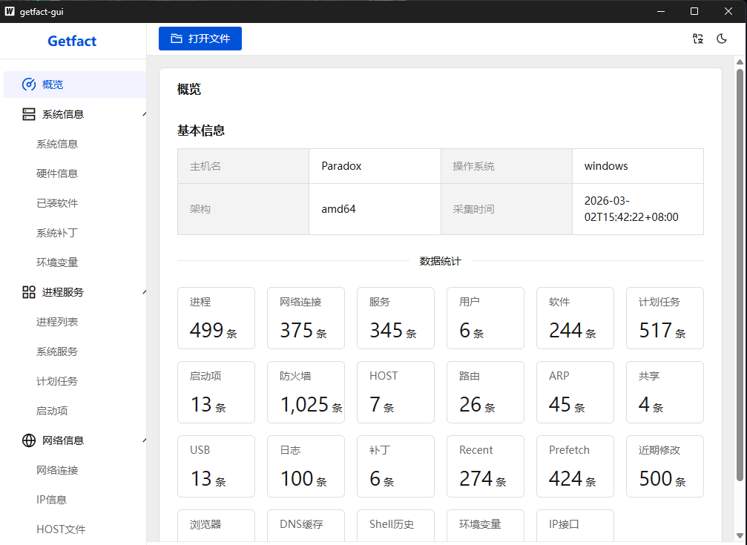
Task: Click the vertical scrollbar thumb
Action: (x=740, y=275)
